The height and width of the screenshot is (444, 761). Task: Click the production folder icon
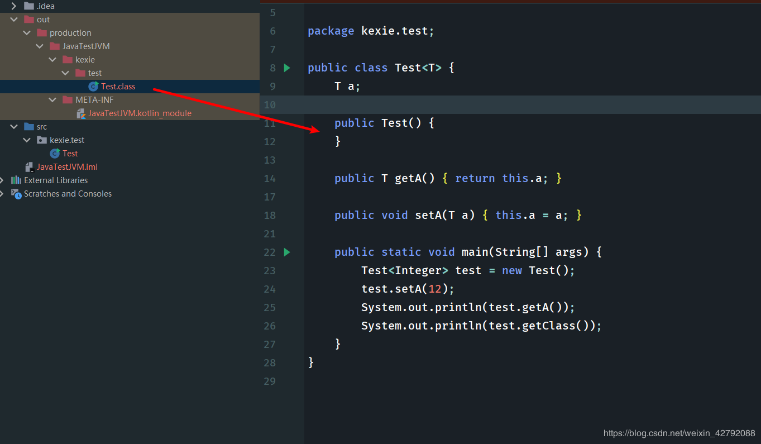[x=42, y=33]
